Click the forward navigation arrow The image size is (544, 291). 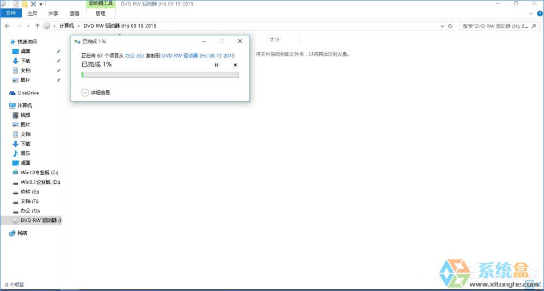(19, 26)
